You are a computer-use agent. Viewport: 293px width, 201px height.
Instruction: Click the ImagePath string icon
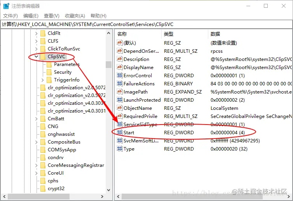[x=120, y=92]
